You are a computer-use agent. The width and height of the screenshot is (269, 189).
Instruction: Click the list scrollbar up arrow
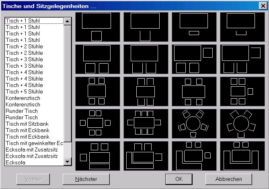click(x=68, y=21)
